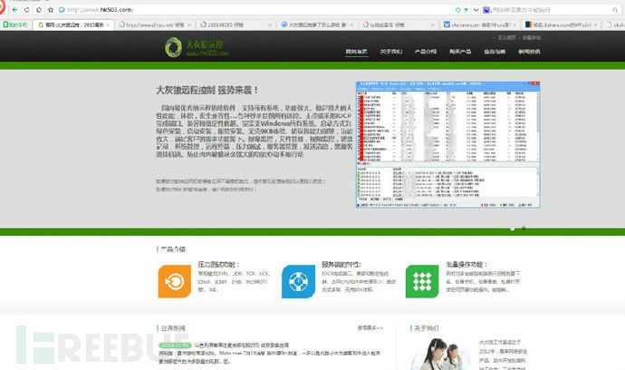Viewport: 625px width, 370px height.
Task: Click the green diamond-grid 批量操作功能 icon
Action: 422,281
